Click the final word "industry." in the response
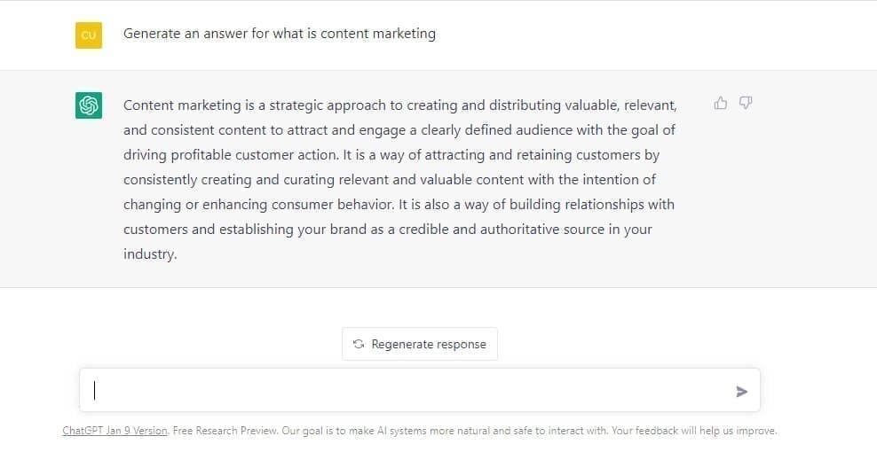 pyautogui.click(x=150, y=253)
